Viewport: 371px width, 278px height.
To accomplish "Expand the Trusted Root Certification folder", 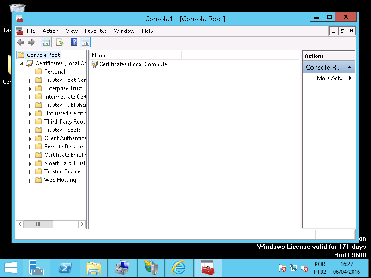I will pyautogui.click(x=30, y=80).
